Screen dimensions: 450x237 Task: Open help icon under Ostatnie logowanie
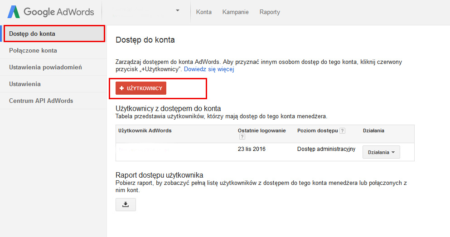pyautogui.click(x=242, y=137)
